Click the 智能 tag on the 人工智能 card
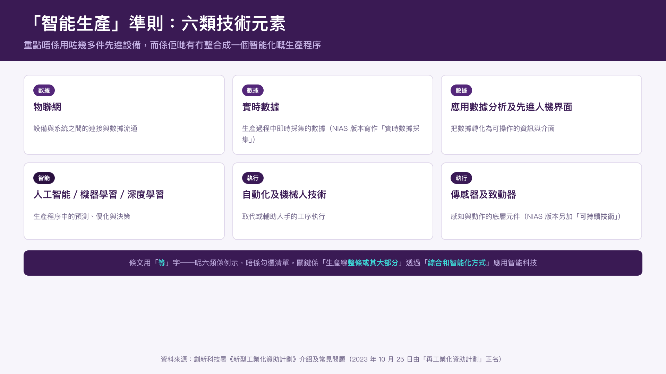 coord(44,178)
